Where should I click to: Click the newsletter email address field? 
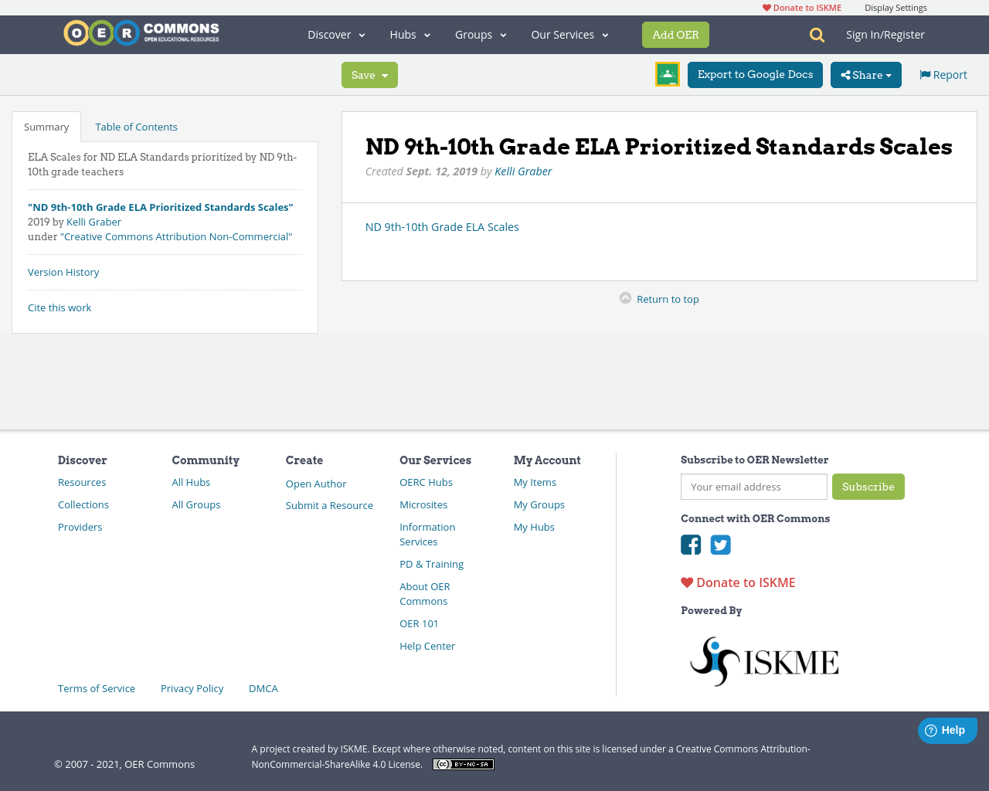click(x=753, y=487)
